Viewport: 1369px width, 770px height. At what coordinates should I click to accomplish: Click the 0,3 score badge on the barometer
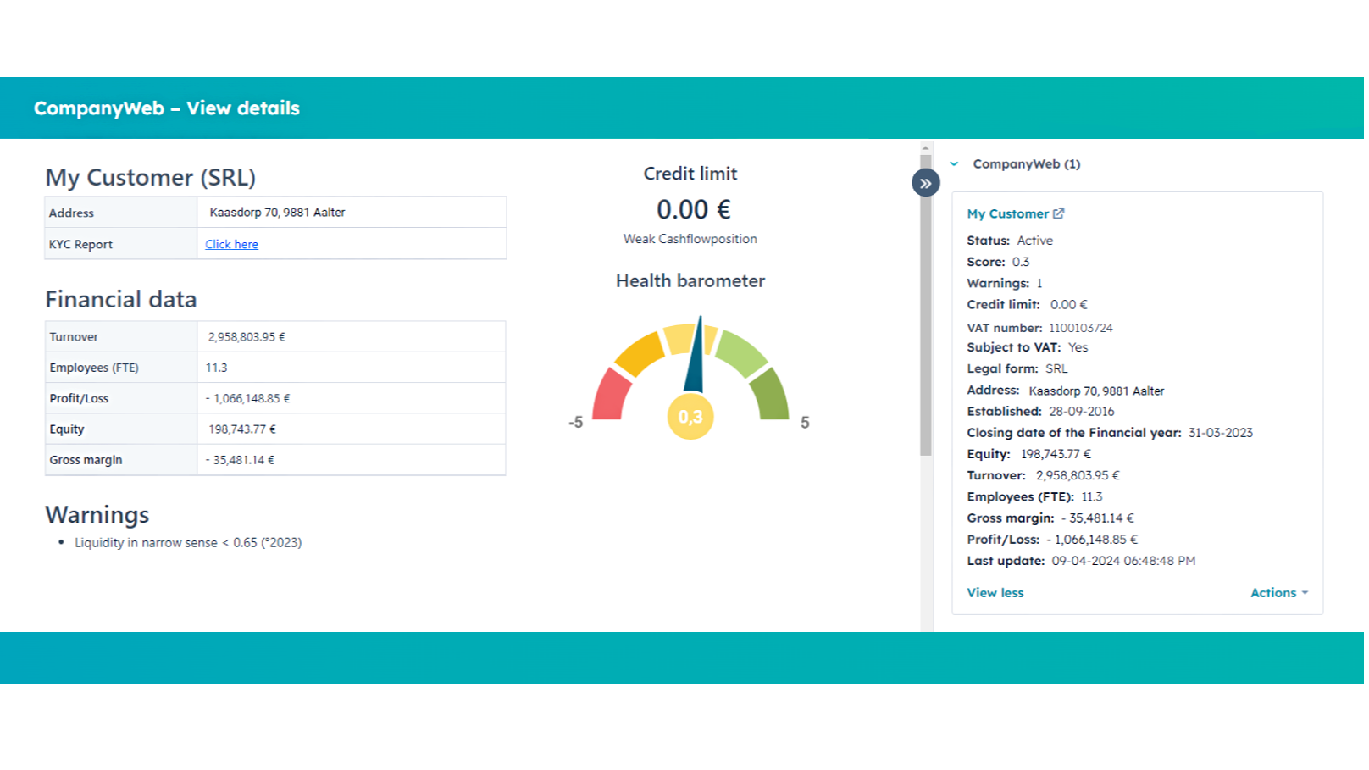click(690, 416)
